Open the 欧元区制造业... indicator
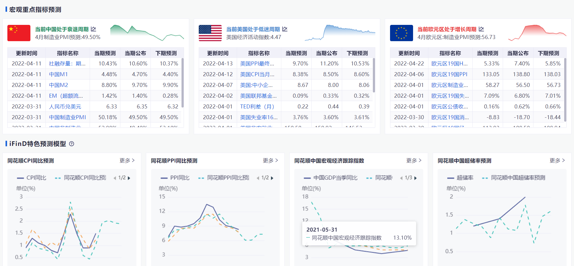 450,85
